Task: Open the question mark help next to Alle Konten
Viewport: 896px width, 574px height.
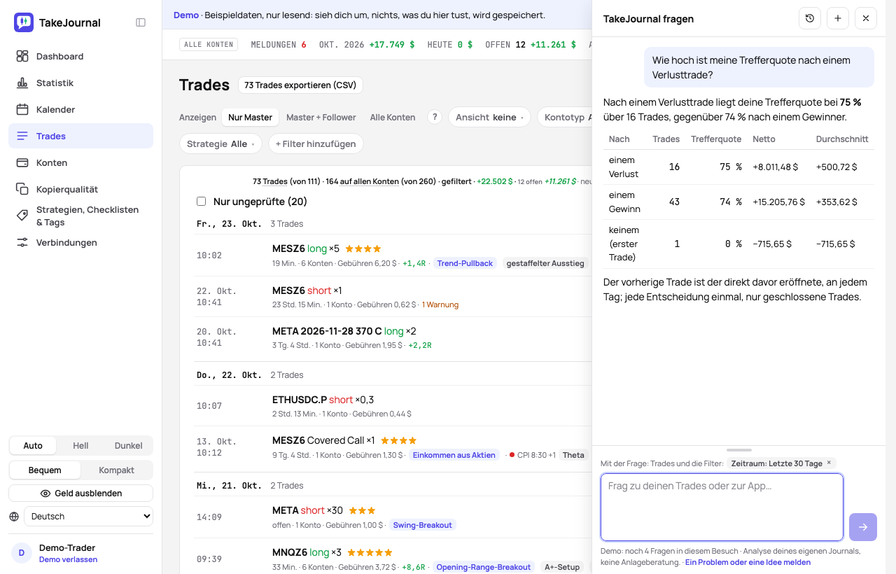Action: coord(435,117)
